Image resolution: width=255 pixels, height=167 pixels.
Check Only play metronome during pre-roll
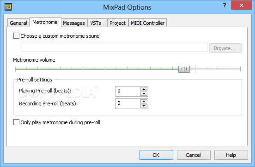point(16,122)
